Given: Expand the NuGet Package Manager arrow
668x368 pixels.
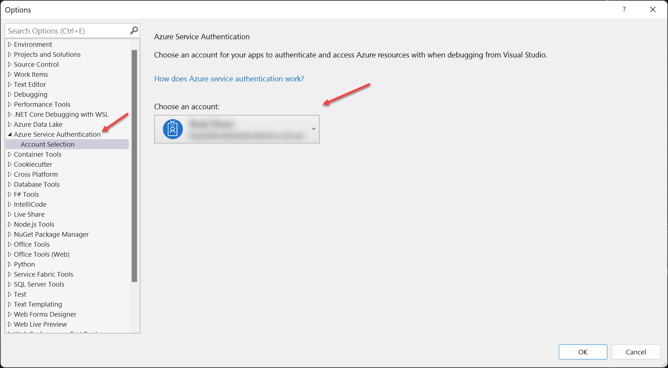Looking at the screenshot, I should click(10, 234).
